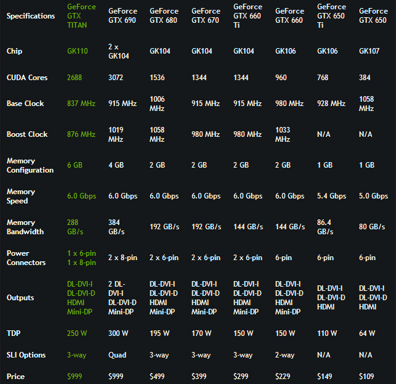
Task: Click the Memory Bandwidth row label
Action: (x=25, y=227)
